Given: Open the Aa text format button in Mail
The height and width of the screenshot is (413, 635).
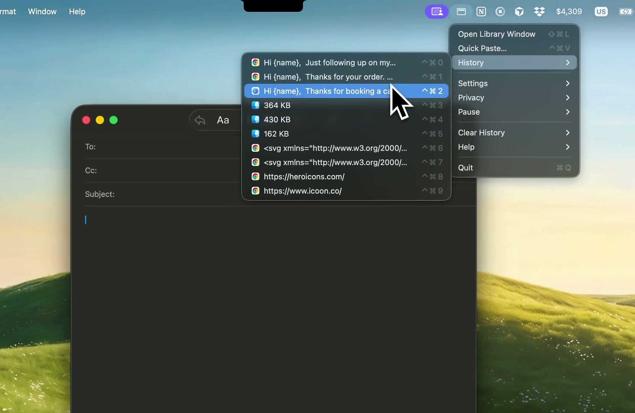Looking at the screenshot, I should (223, 120).
